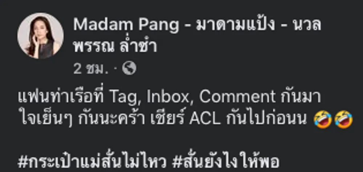Click "กันมา" at end of first line
The width and height of the screenshot is (363, 172).
tap(301, 96)
